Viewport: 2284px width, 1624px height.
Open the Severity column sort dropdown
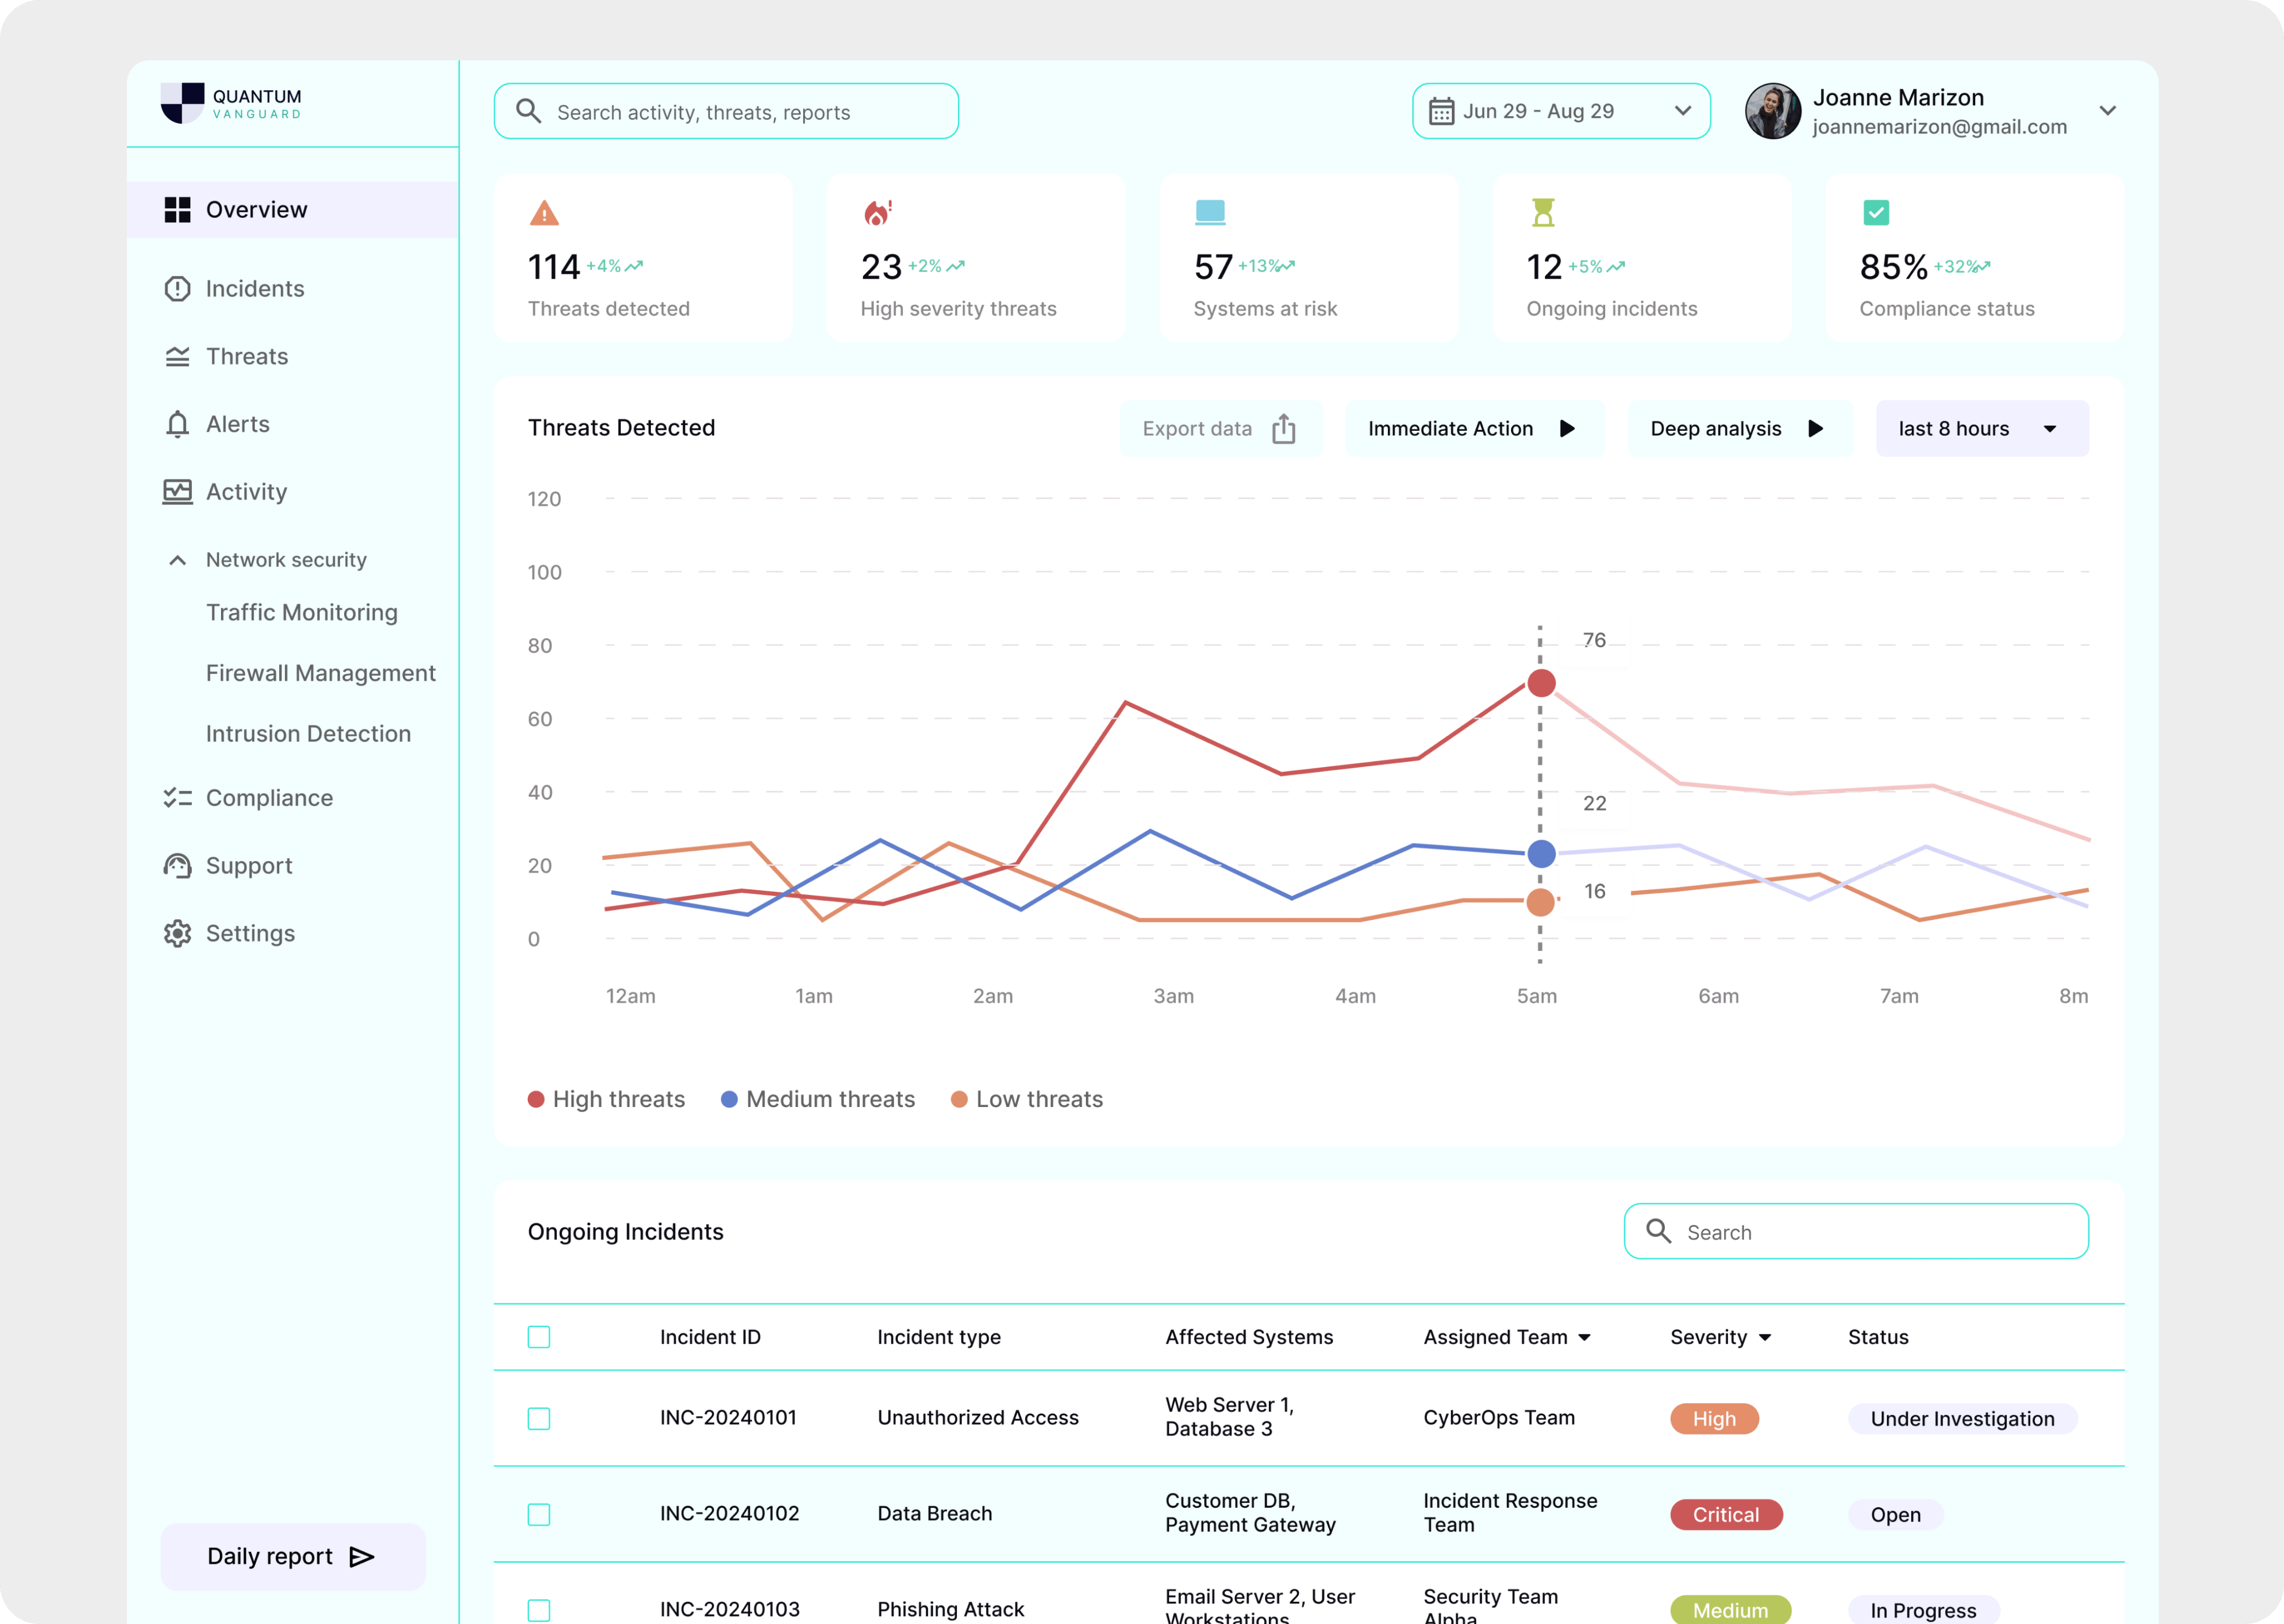point(1764,1337)
